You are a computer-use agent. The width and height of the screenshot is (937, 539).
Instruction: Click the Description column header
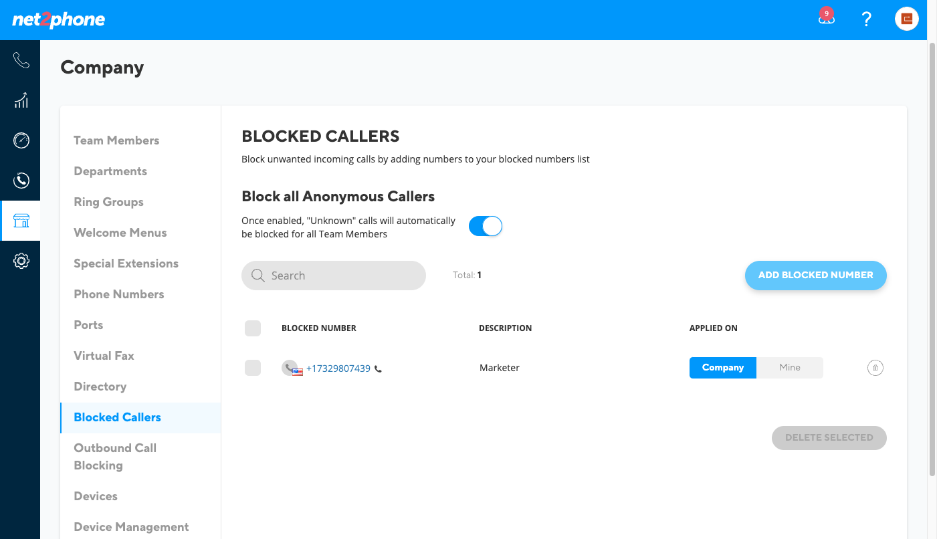click(506, 328)
